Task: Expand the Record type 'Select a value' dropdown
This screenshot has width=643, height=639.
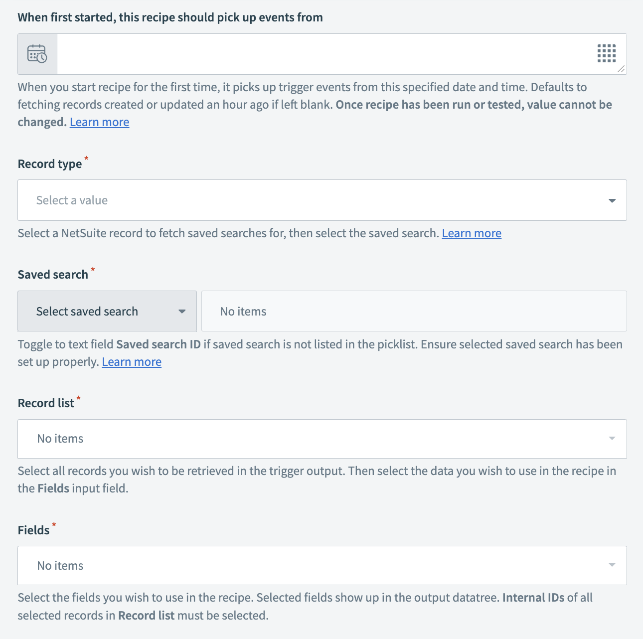Action: tap(321, 200)
